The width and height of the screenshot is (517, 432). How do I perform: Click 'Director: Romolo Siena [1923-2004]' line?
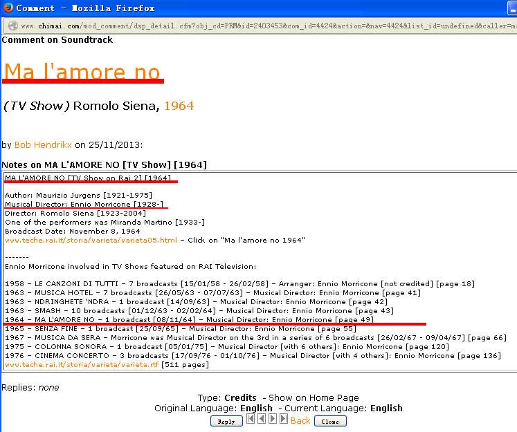point(75,213)
